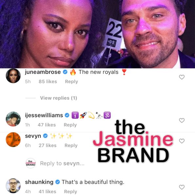Viewport: 195px width, 195px height.
Task: Like shaunking's comment with heart icon
Action: point(182,187)
